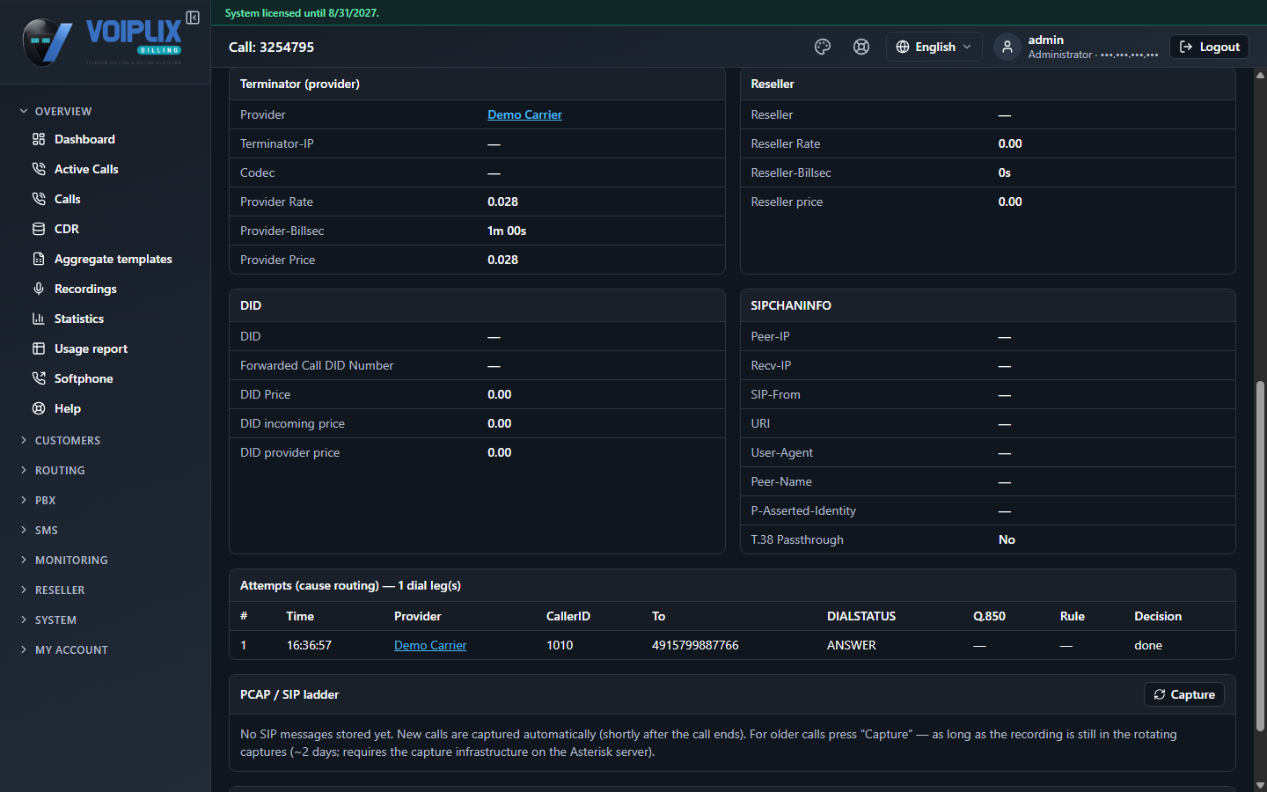
Task: Click the Softphone icon
Action: 39,378
